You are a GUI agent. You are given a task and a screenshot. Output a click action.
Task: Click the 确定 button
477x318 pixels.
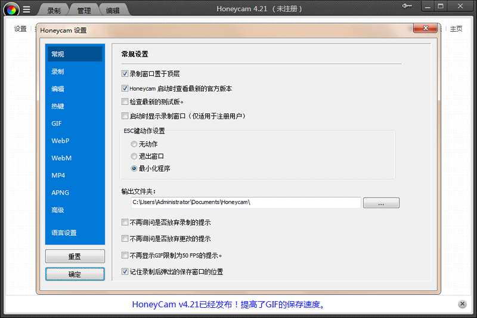pyautogui.click(x=75, y=274)
